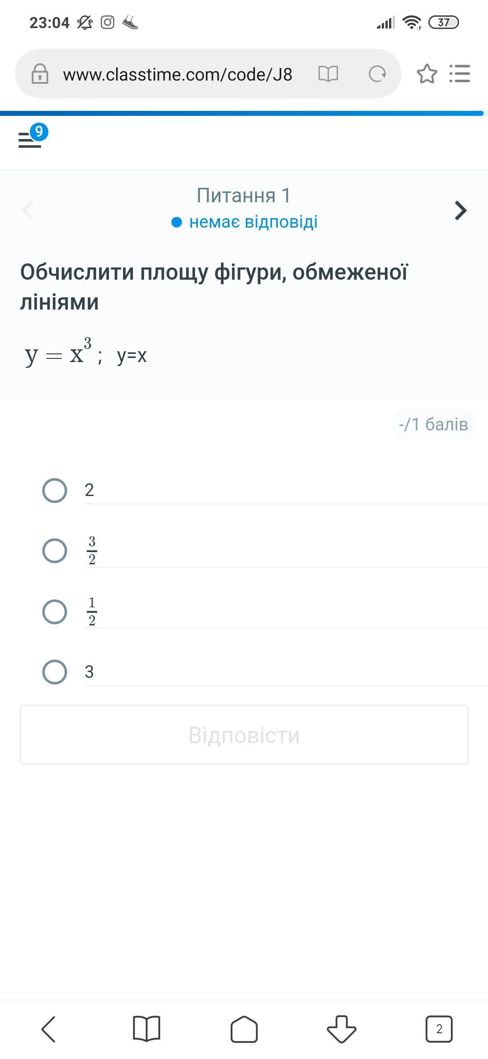Open downloads via the bottom arrow icon
This screenshot has height=1059, width=488.
(x=342, y=1029)
